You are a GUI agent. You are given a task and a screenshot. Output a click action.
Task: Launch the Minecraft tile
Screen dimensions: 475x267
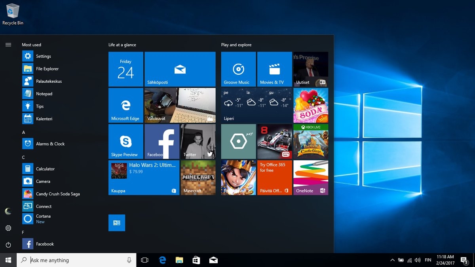pos(198,178)
